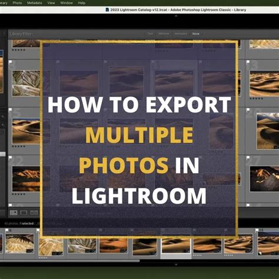Switch to Compare view
Image resolution: width=279 pixels, height=279 pixels.
(34, 212)
